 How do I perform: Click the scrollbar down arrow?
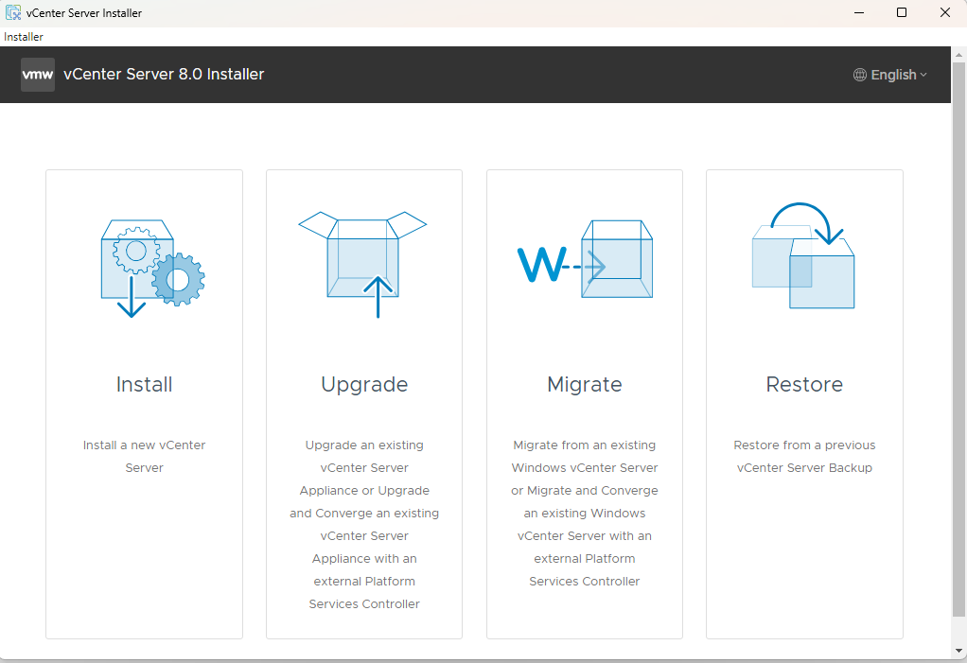(959, 650)
